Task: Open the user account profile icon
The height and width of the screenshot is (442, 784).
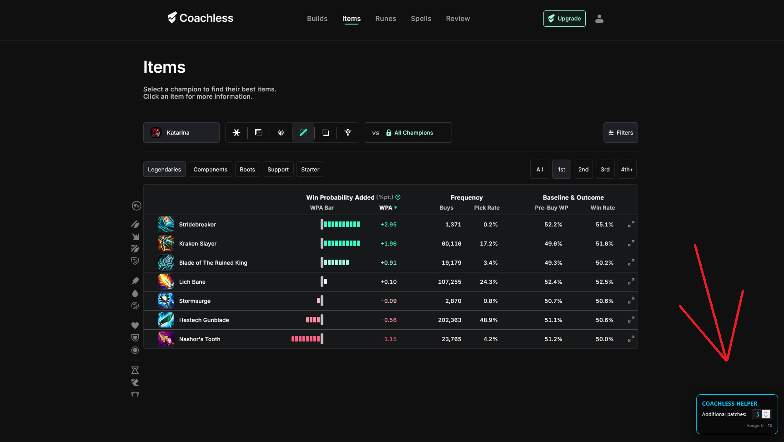Action: click(x=599, y=19)
